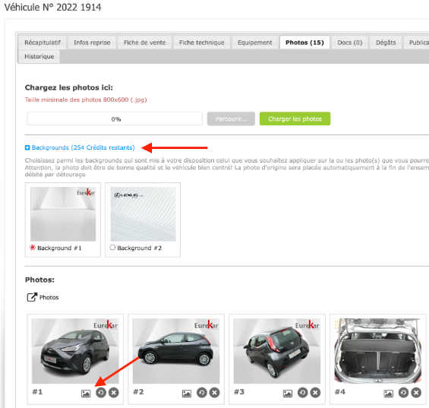Screen dimensions: 429x408
Task: Click the Parcourir browse button
Action: pyautogui.click(x=231, y=119)
